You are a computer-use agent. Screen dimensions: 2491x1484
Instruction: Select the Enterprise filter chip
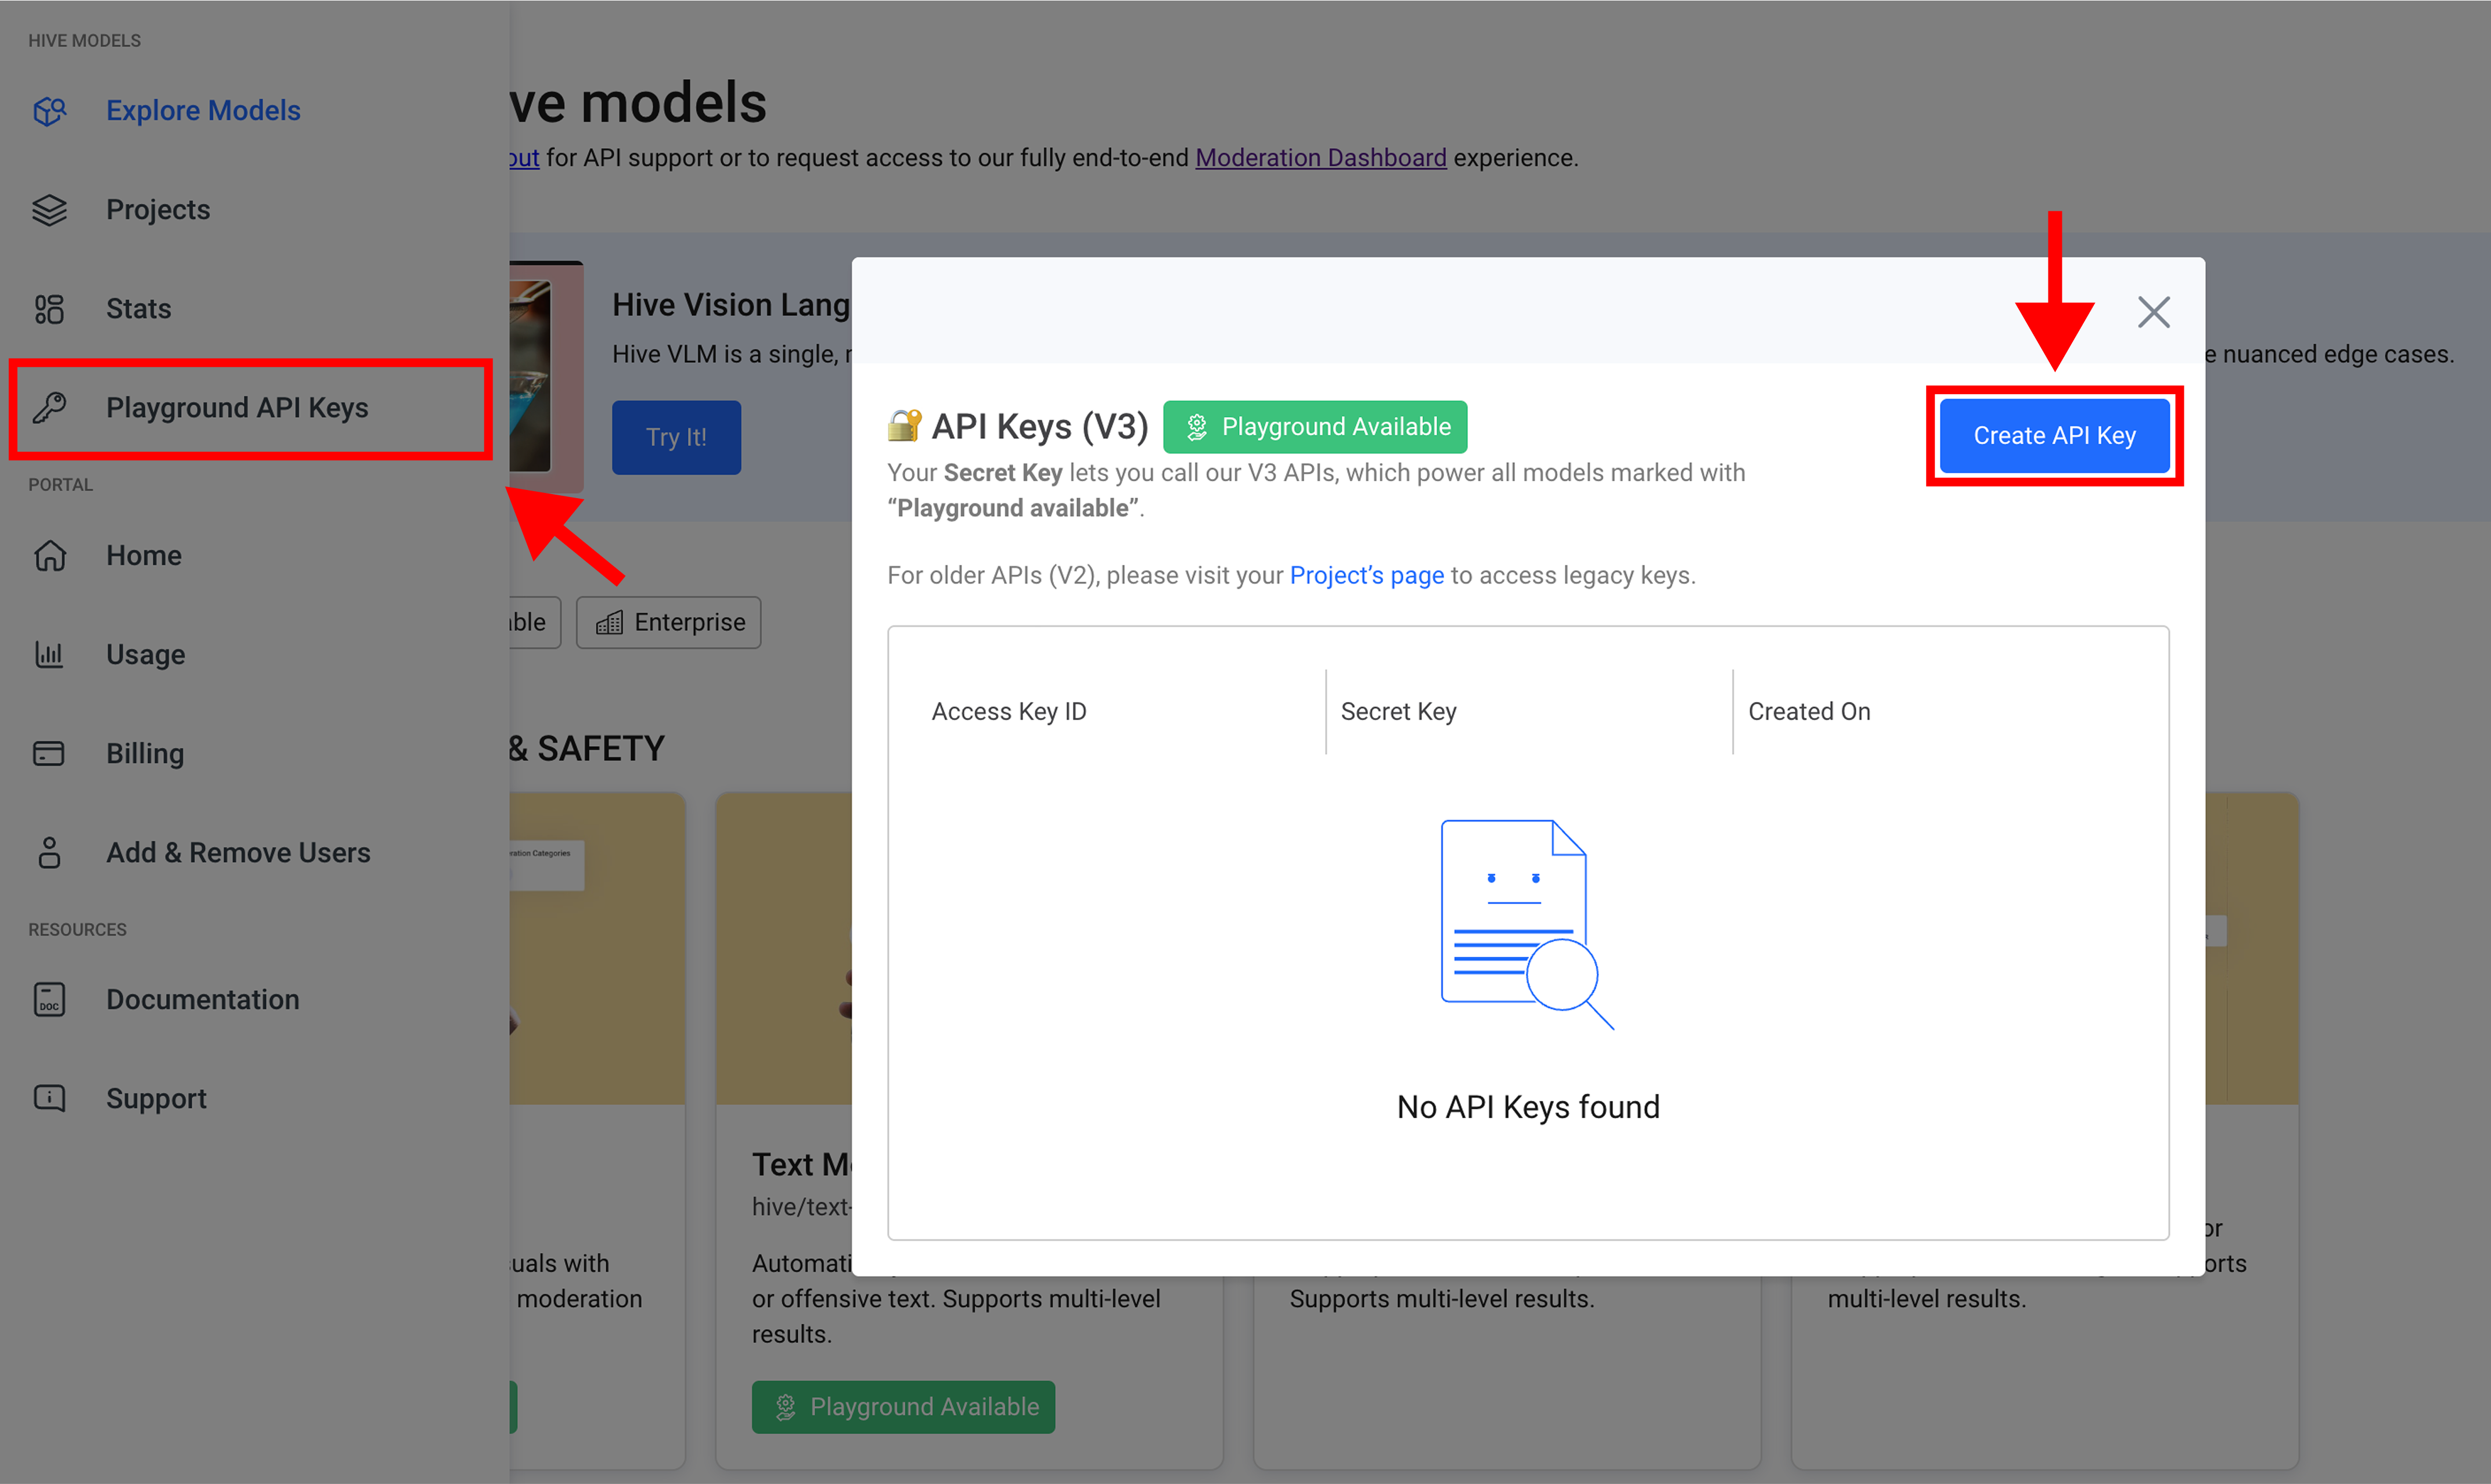click(x=668, y=623)
